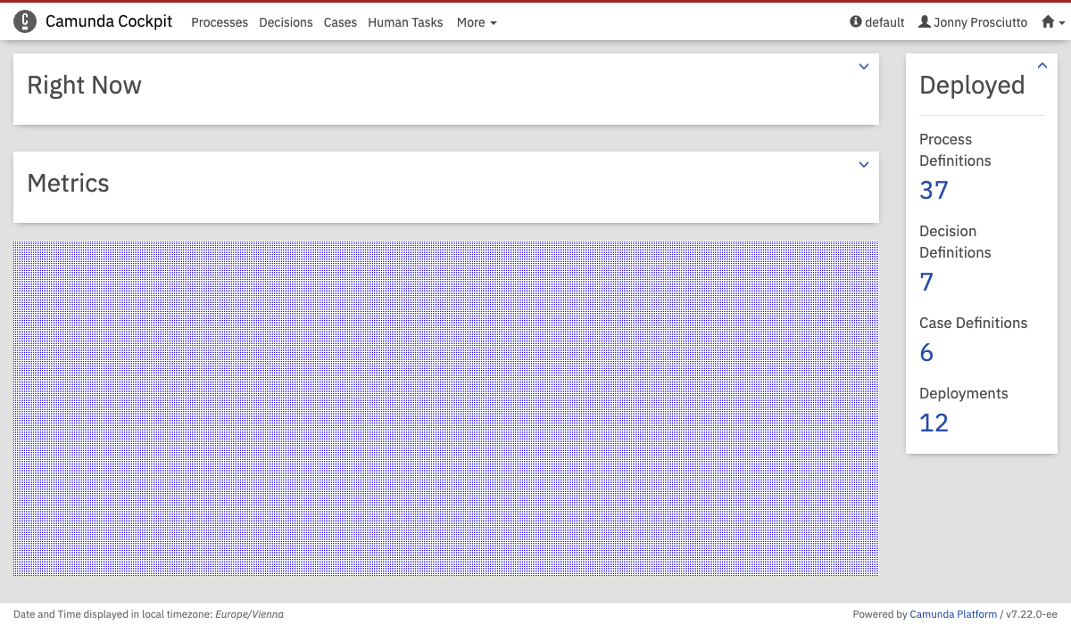Screen dimensions: 1071x624
Task: Click the Metrics heading
Action: click(x=69, y=184)
